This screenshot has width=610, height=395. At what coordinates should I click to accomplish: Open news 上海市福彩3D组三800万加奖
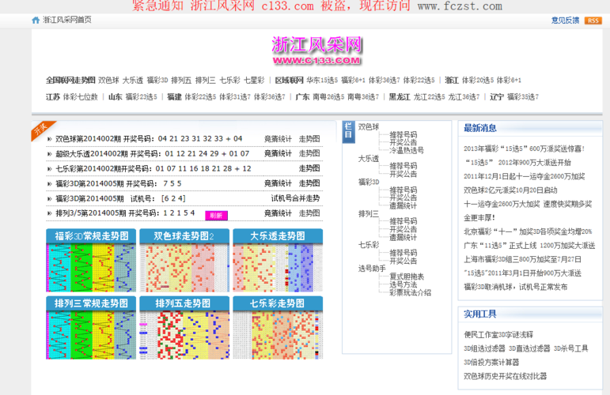tap(522, 259)
